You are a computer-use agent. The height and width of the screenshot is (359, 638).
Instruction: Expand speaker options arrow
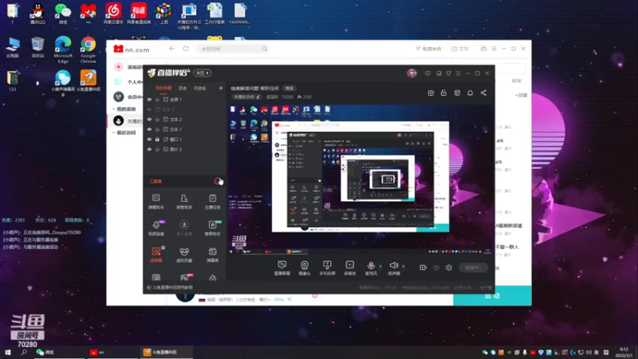click(x=404, y=266)
